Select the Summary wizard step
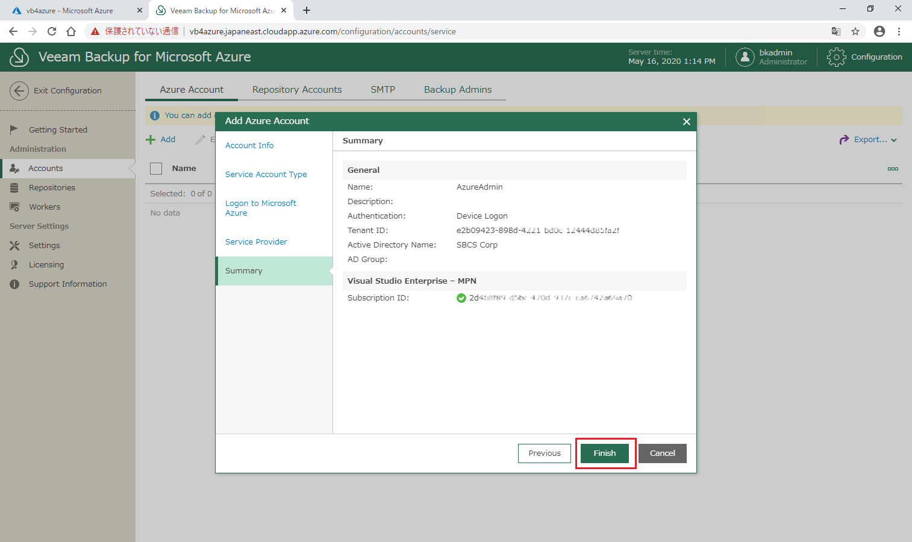The width and height of the screenshot is (912, 542). pos(274,271)
